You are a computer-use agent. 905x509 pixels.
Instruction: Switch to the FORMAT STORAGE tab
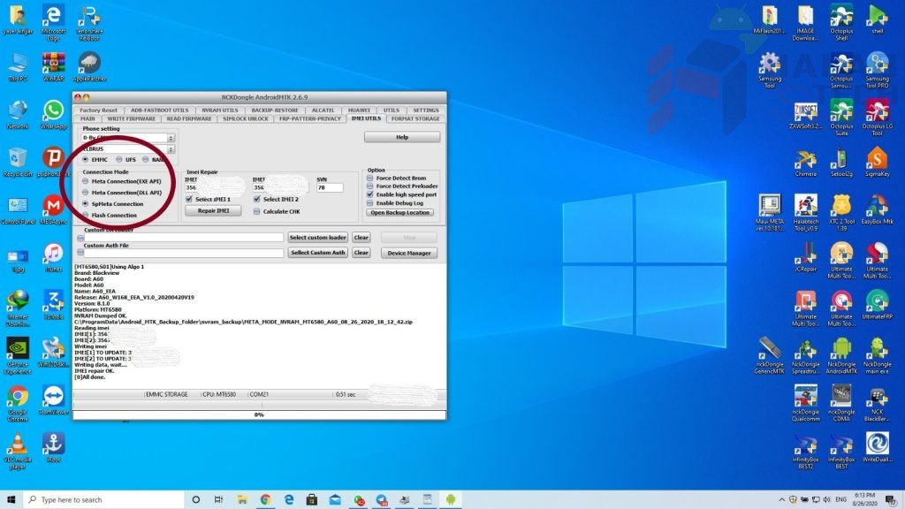[415, 119]
